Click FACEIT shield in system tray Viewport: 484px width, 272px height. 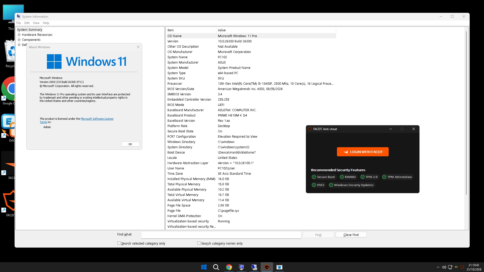click(x=462, y=267)
